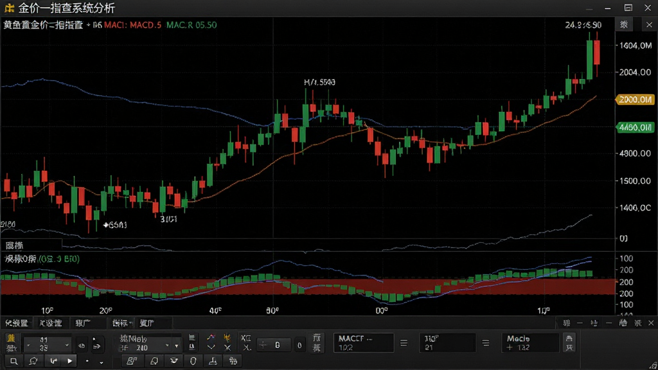Click the MACEF indicator field
Viewport: 658px width, 370px height.
click(364, 343)
